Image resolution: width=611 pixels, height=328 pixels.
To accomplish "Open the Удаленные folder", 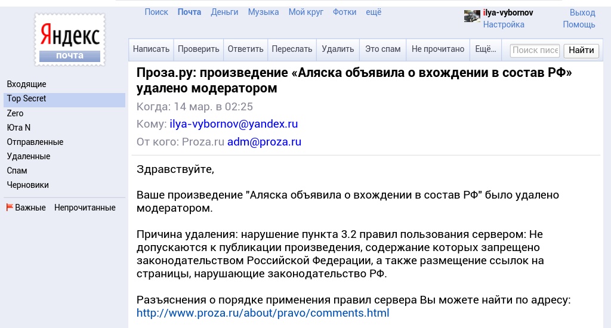I will (x=29, y=157).
